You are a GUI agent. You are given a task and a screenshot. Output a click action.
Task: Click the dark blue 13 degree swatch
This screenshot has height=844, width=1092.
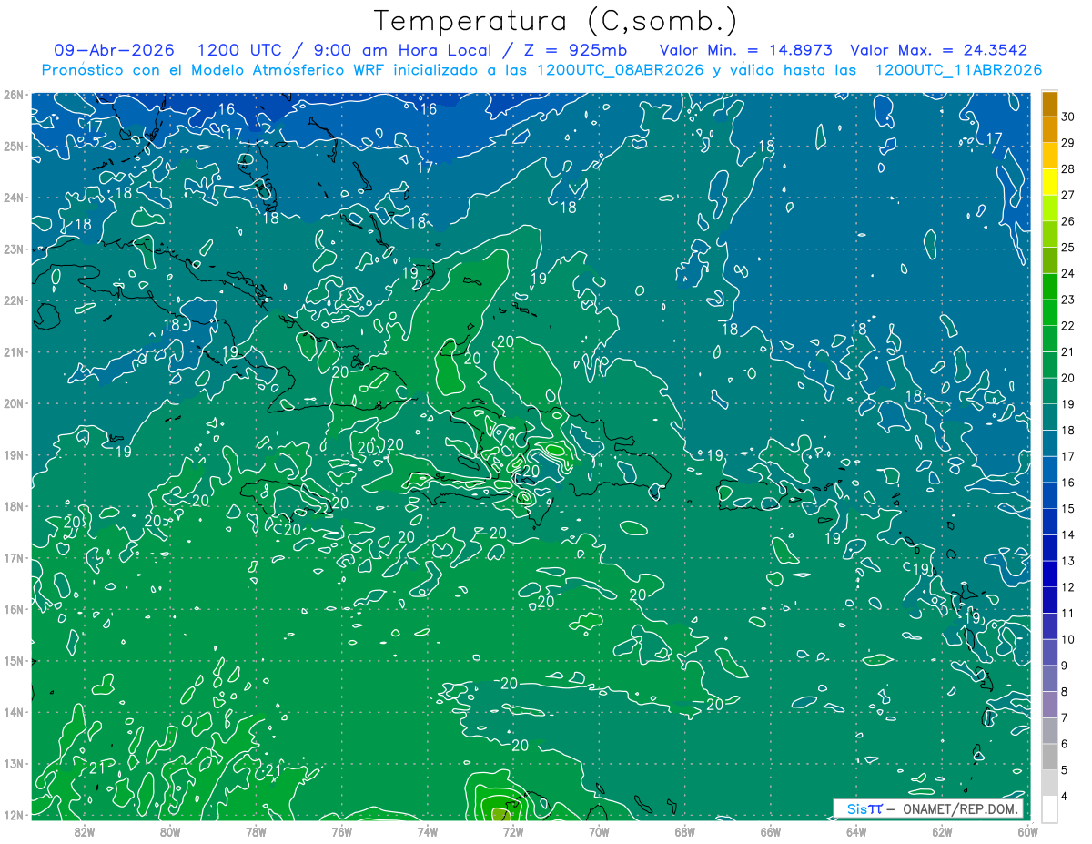tap(1049, 548)
